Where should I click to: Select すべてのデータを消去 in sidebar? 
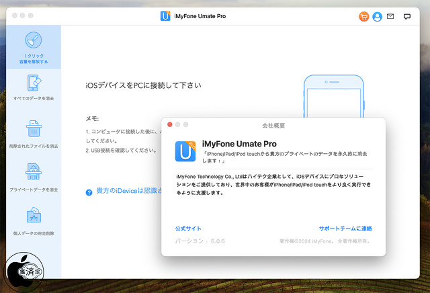(34, 87)
